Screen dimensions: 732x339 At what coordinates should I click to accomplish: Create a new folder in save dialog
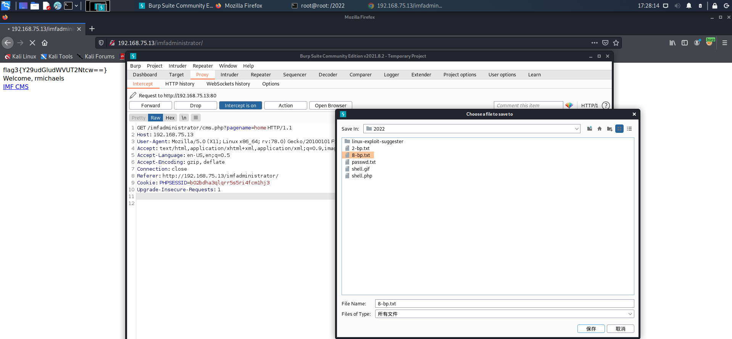tap(609, 129)
